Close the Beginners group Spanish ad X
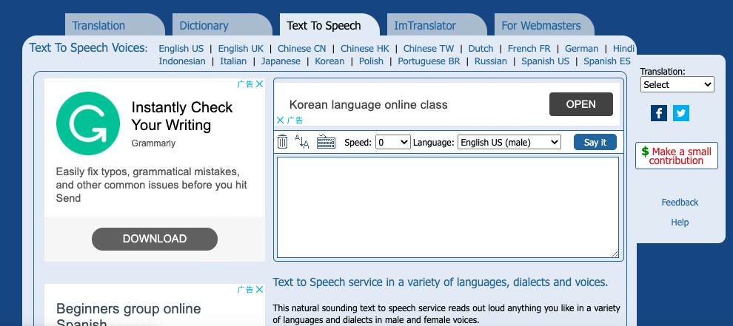The image size is (733, 326). click(x=259, y=290)
